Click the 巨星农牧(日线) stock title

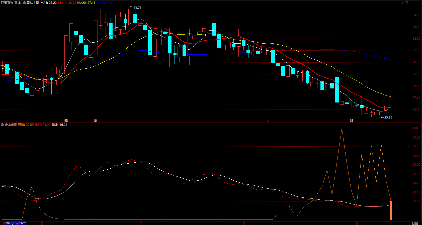tap(11, 3)
